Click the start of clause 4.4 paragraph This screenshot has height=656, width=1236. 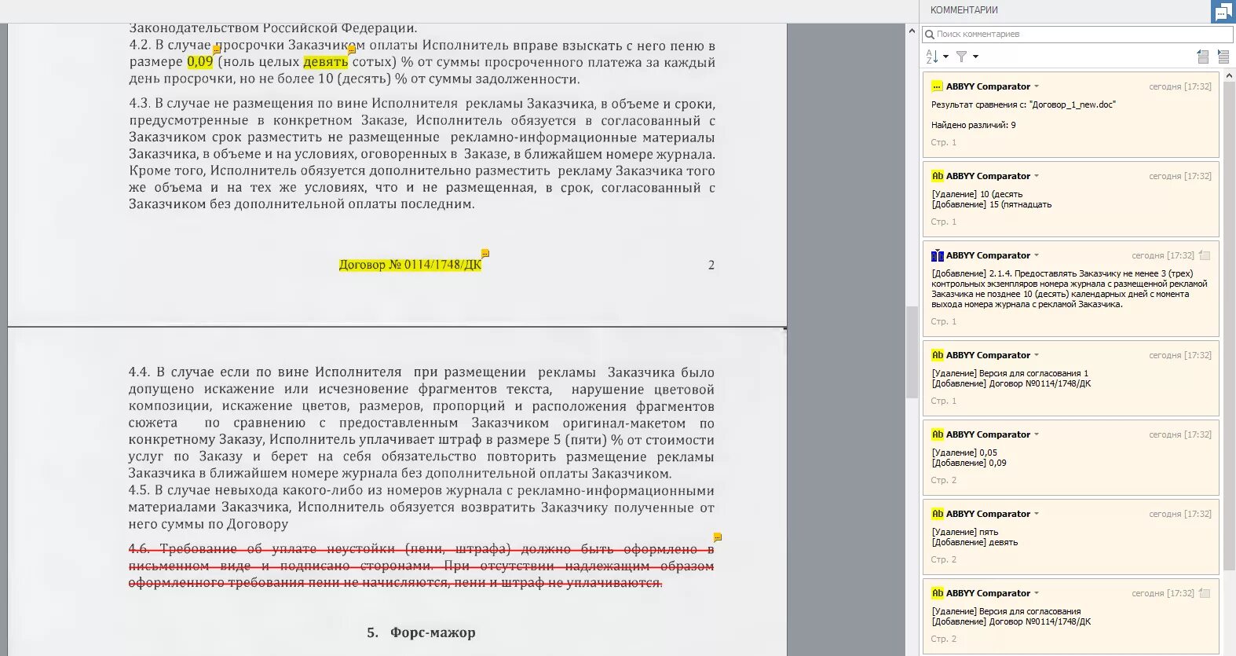pos(140,372)
